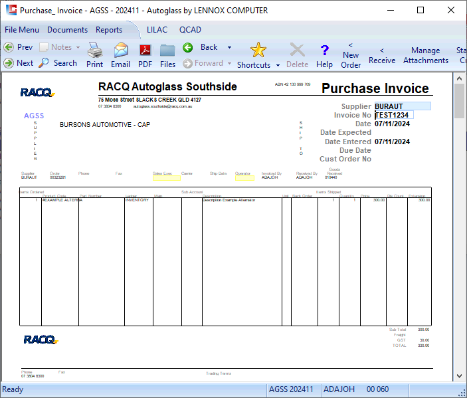Expand the Shortcuts dropdown arrow
The width and height of the screenshot is (467, 398).
278,65
